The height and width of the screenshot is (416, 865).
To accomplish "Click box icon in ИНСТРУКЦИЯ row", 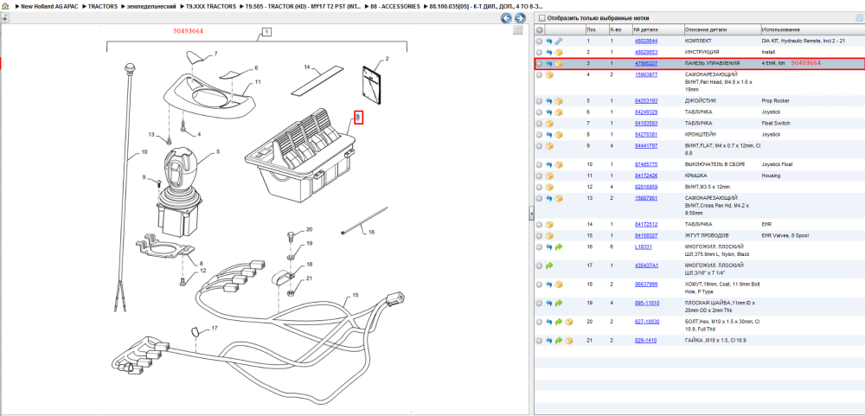I will coord(558,53).
